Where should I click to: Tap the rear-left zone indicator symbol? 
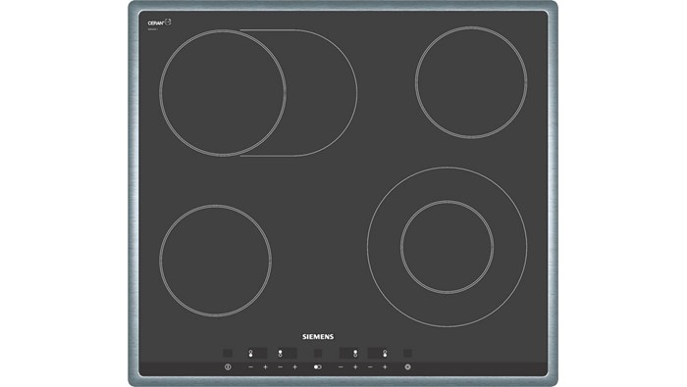(280, 354)
